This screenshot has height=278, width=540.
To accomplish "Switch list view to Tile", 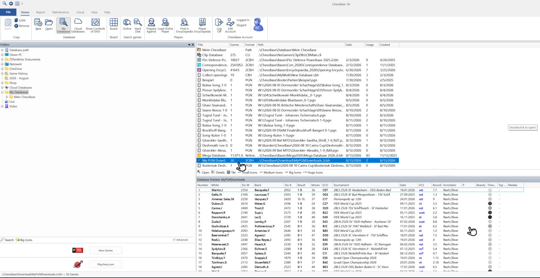I will 231,172.
